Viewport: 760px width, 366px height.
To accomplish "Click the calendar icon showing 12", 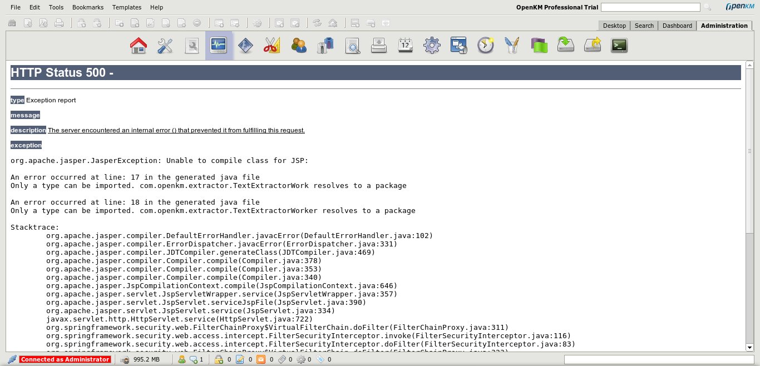I will coord(405,46).
